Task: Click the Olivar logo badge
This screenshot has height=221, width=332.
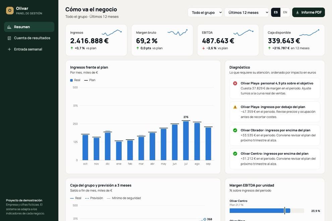Action: 10,10
